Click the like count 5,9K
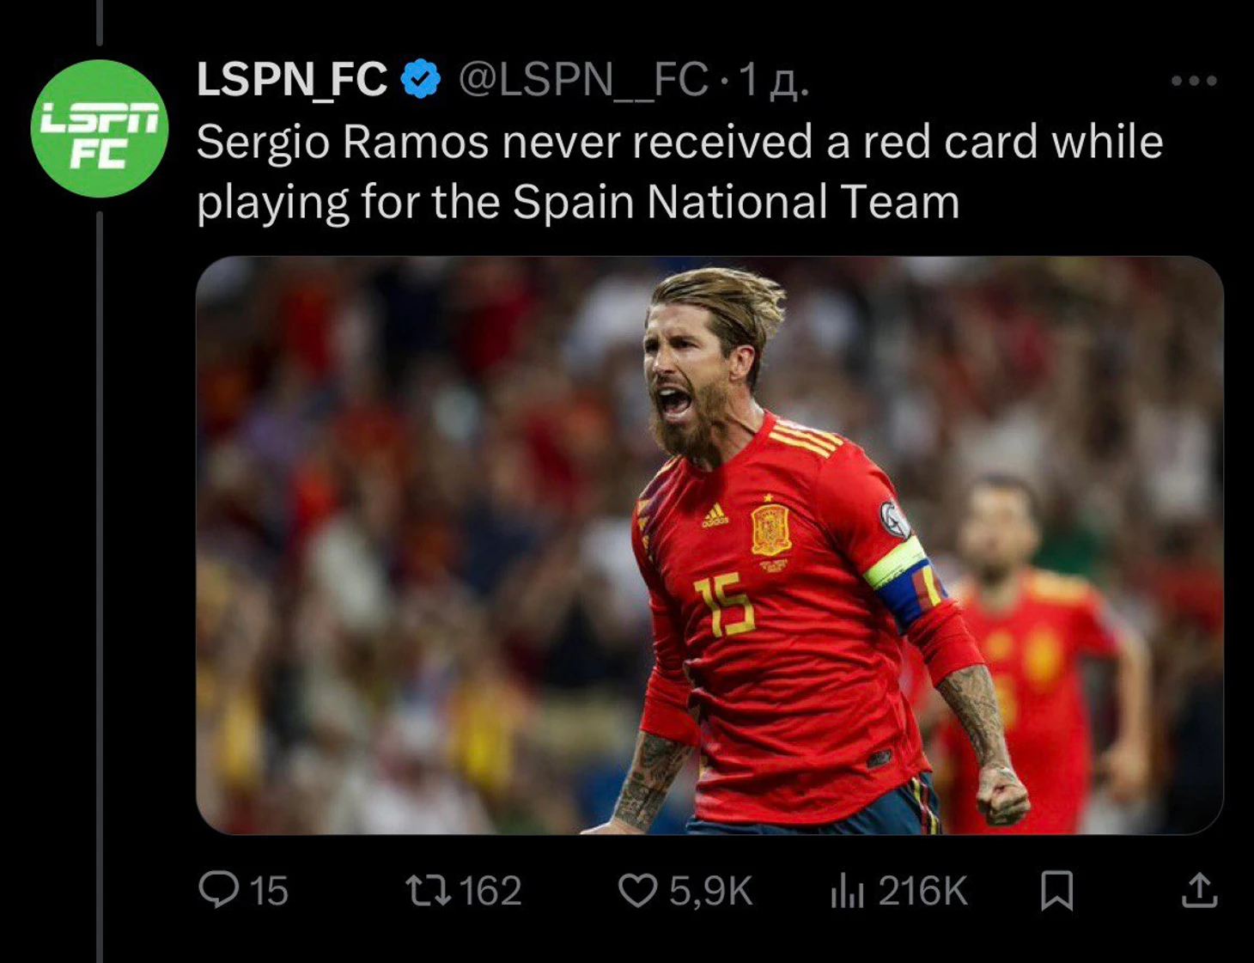 (711, 891)
